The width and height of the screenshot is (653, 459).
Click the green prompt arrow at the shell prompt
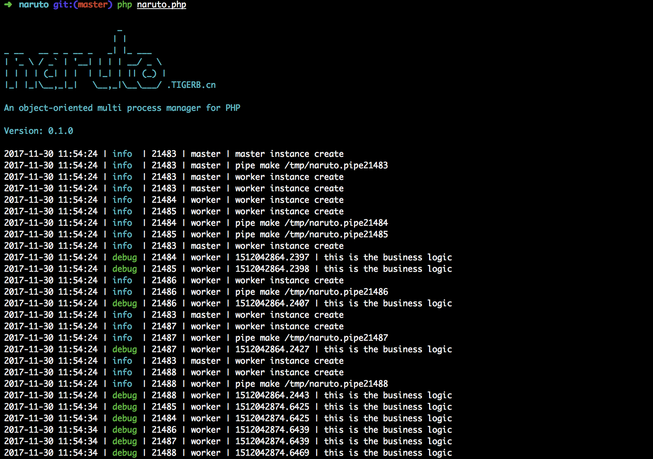pyautogui.click(x=8, y=5)
